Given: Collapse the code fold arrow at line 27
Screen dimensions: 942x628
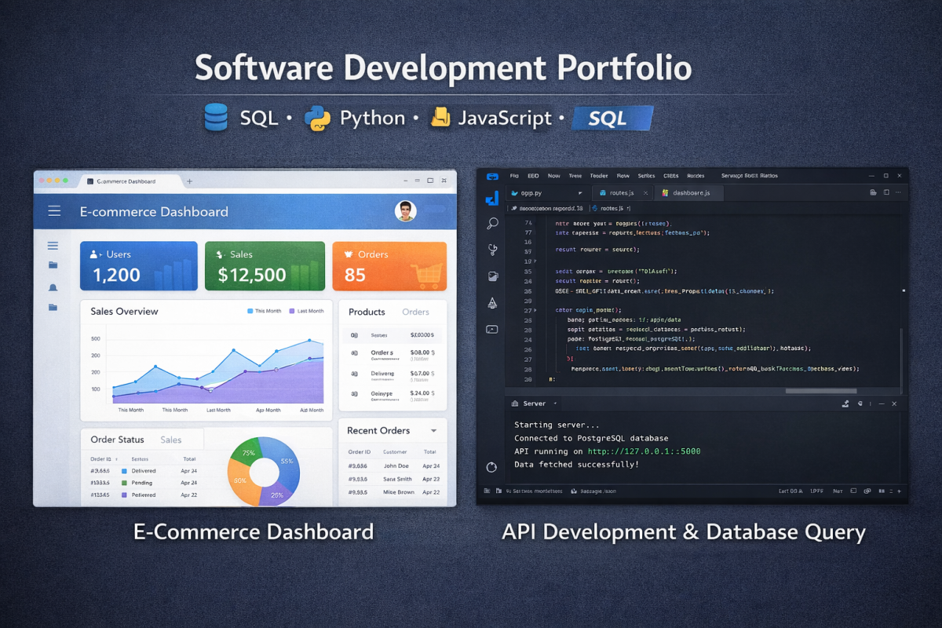Looking at the screenshot, I should point(535,310).
